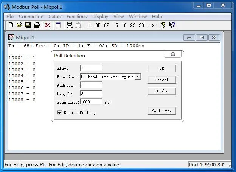Expand the Function dropdown arrow

click(x=138, y=77)
